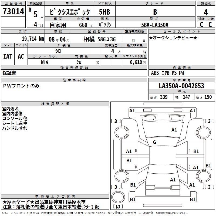The height and width of the screenshot is (216, 216).
Task: Click the width value 147
Action: [186, 97]
